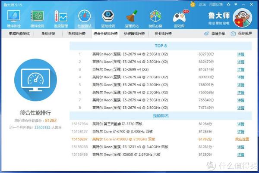Click the 鲁大师 mascot avatar
Screen dimensions: 259x173
[x=242, y=18]
